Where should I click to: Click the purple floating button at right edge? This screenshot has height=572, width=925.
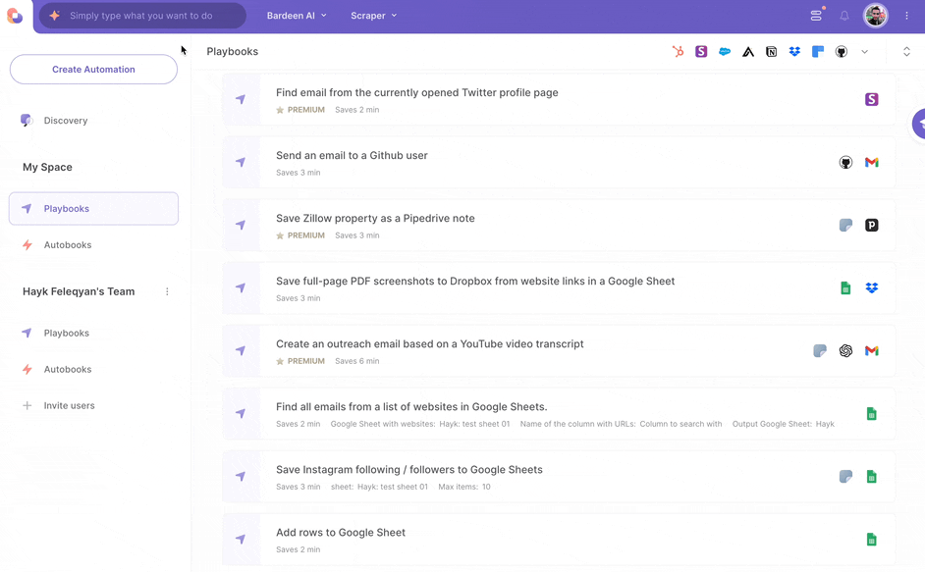918,125
